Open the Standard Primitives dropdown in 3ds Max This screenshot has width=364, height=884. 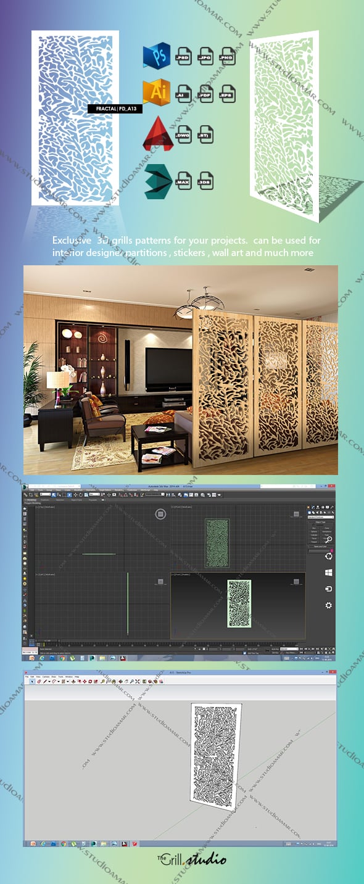tap(321, 517)
